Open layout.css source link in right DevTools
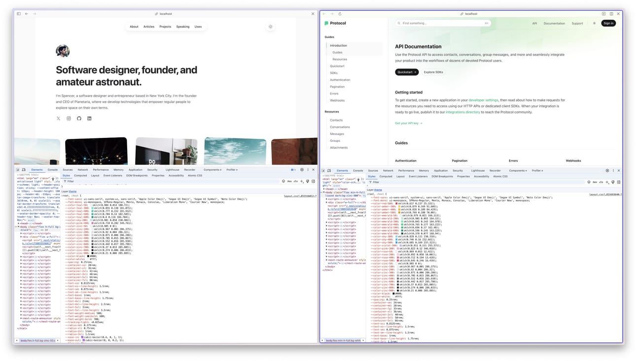The width and height of the screenshot is (637, 361). pos(605,195)
